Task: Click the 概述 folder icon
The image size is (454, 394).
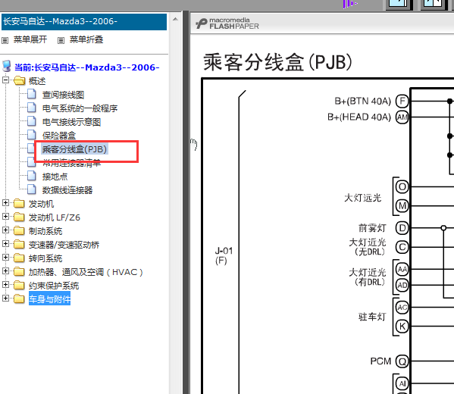Action: tap(19, 80)
